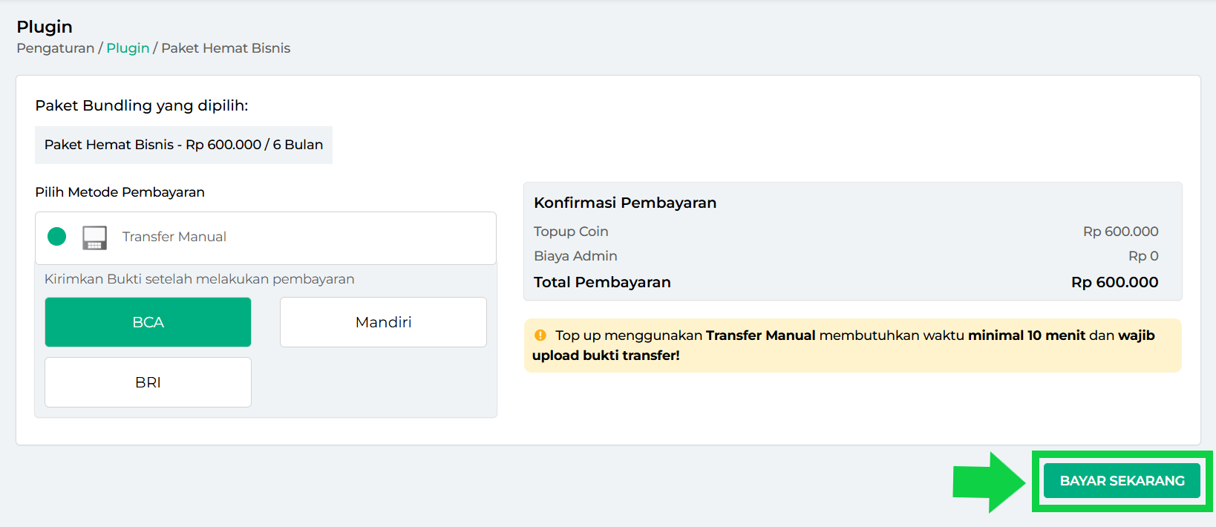The height and width of the screenshot is (527, 1216).
Task: Choose BRI as the transfer bank
Action: (148, 382)
